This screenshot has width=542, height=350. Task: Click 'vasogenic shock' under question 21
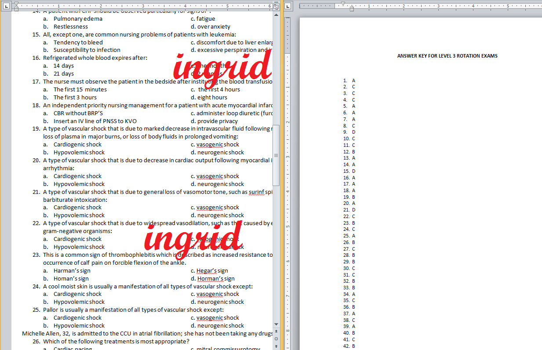(x=218, y=207)
